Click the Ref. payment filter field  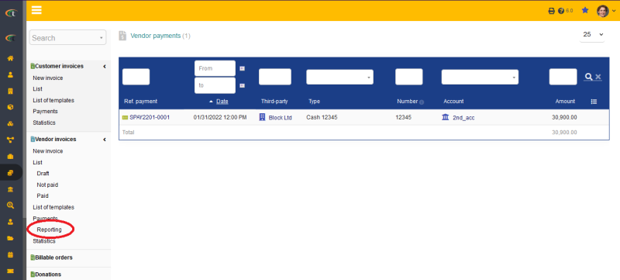136,77
